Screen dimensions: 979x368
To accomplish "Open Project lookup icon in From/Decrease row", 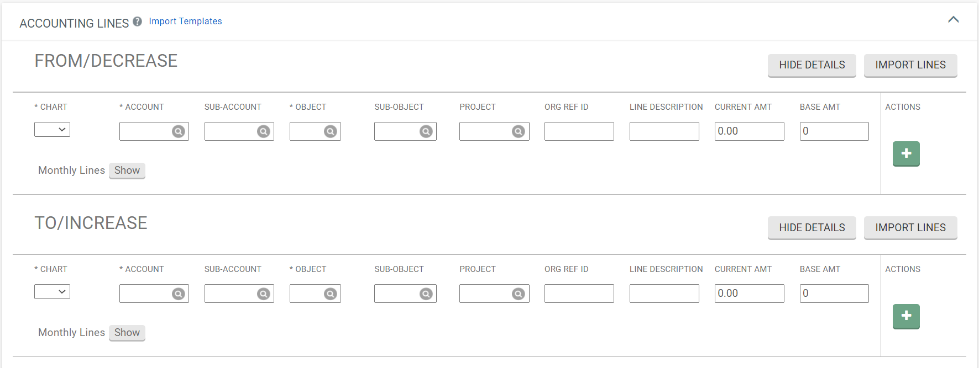I will (519, 131).
